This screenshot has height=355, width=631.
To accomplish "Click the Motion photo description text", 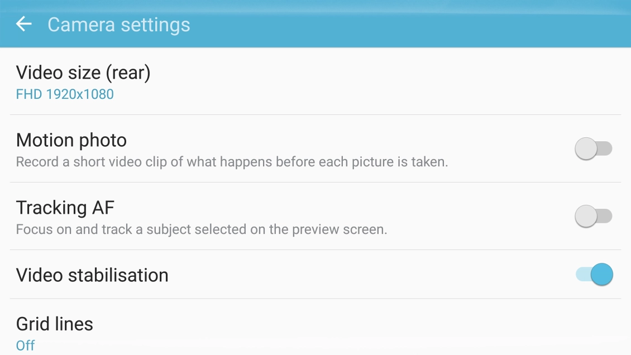I will pos(232,162).
